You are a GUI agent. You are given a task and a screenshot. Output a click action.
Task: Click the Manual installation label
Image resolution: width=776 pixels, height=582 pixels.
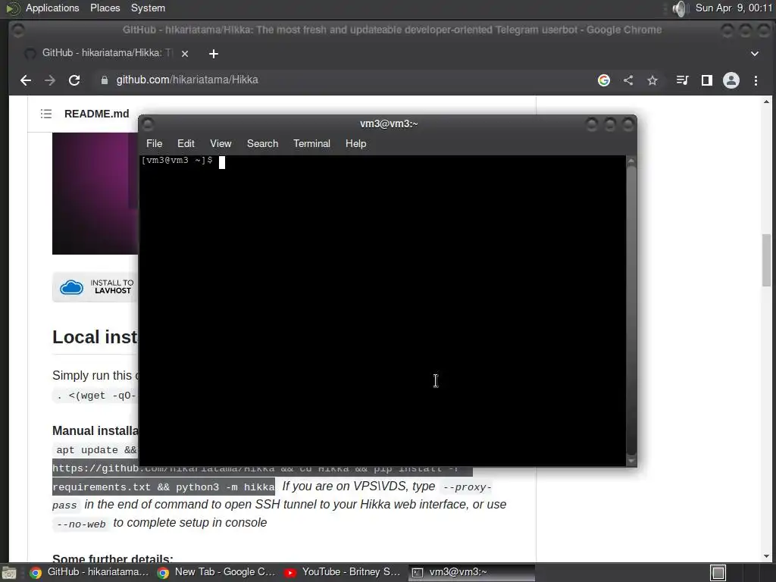(x=95, y=430)
